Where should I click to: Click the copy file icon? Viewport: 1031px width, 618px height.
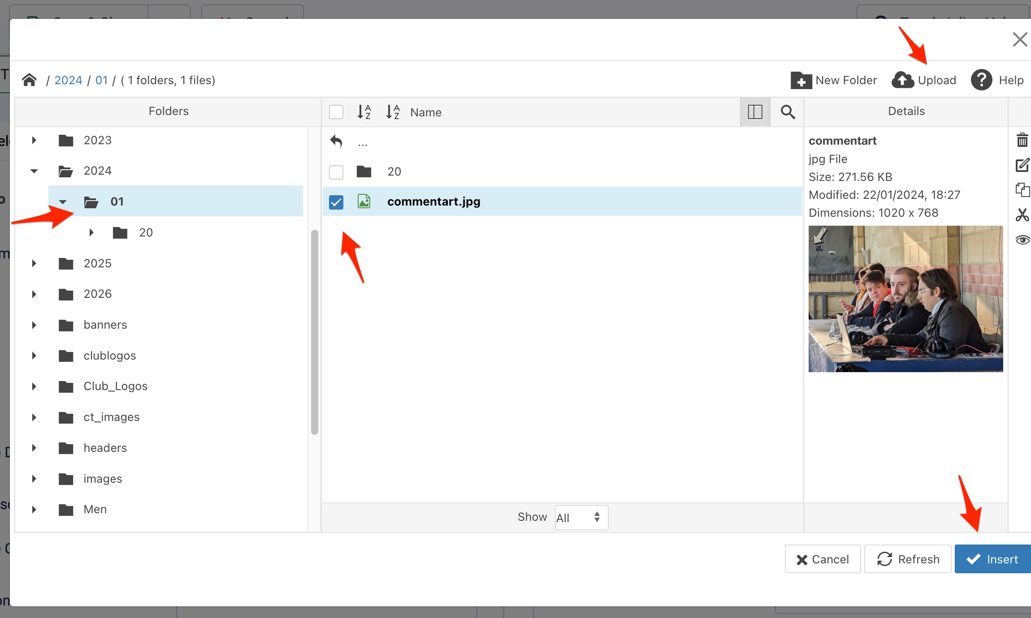click(x=1022, y=190)
